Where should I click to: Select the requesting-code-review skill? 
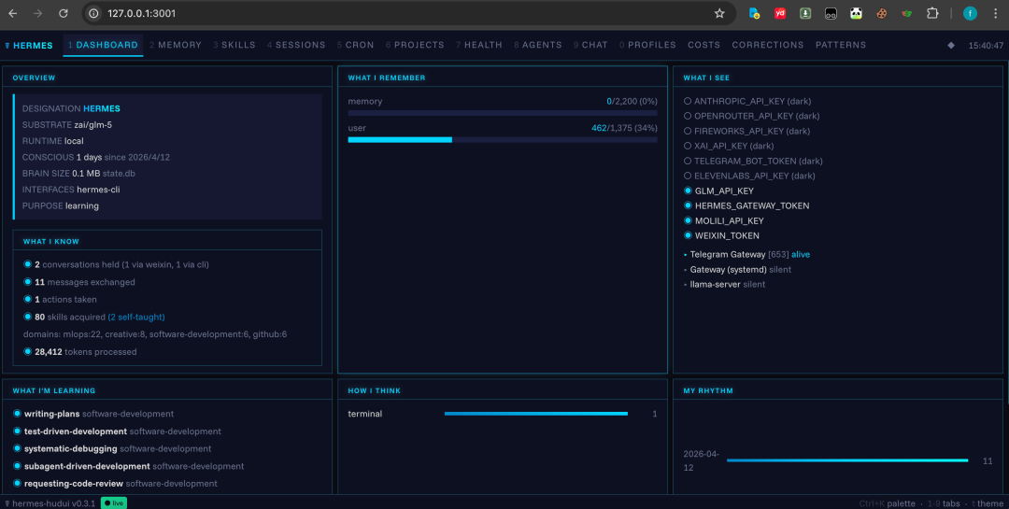[x=115, y=483]
